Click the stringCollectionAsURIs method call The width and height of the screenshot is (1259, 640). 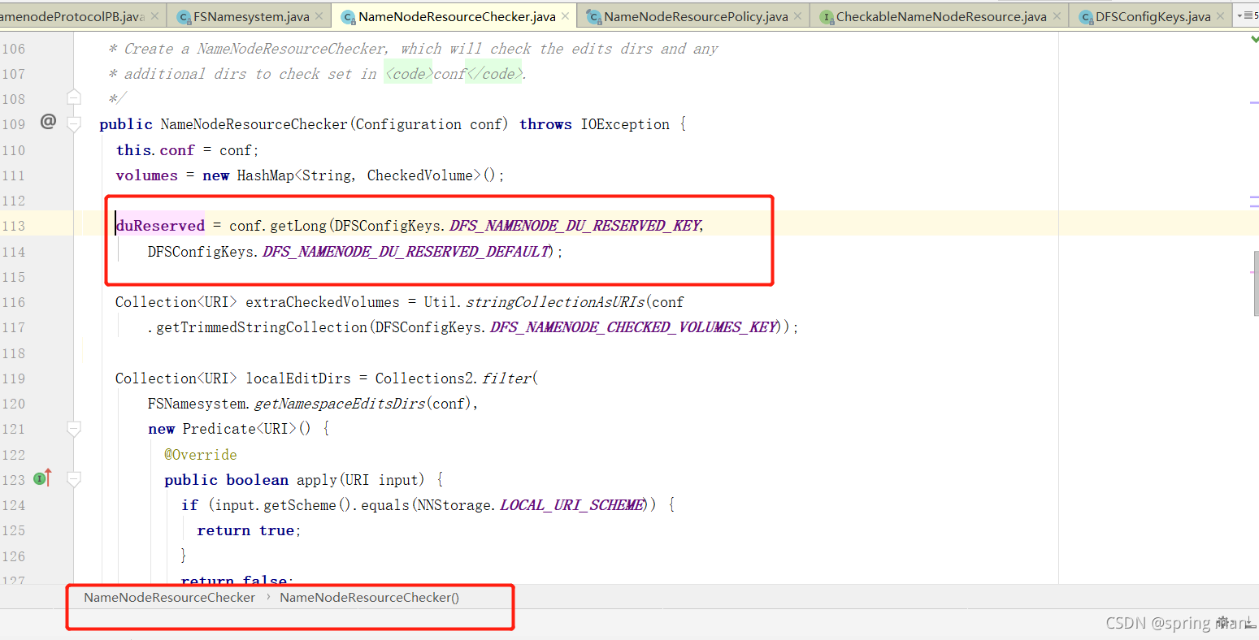(556, 302)
